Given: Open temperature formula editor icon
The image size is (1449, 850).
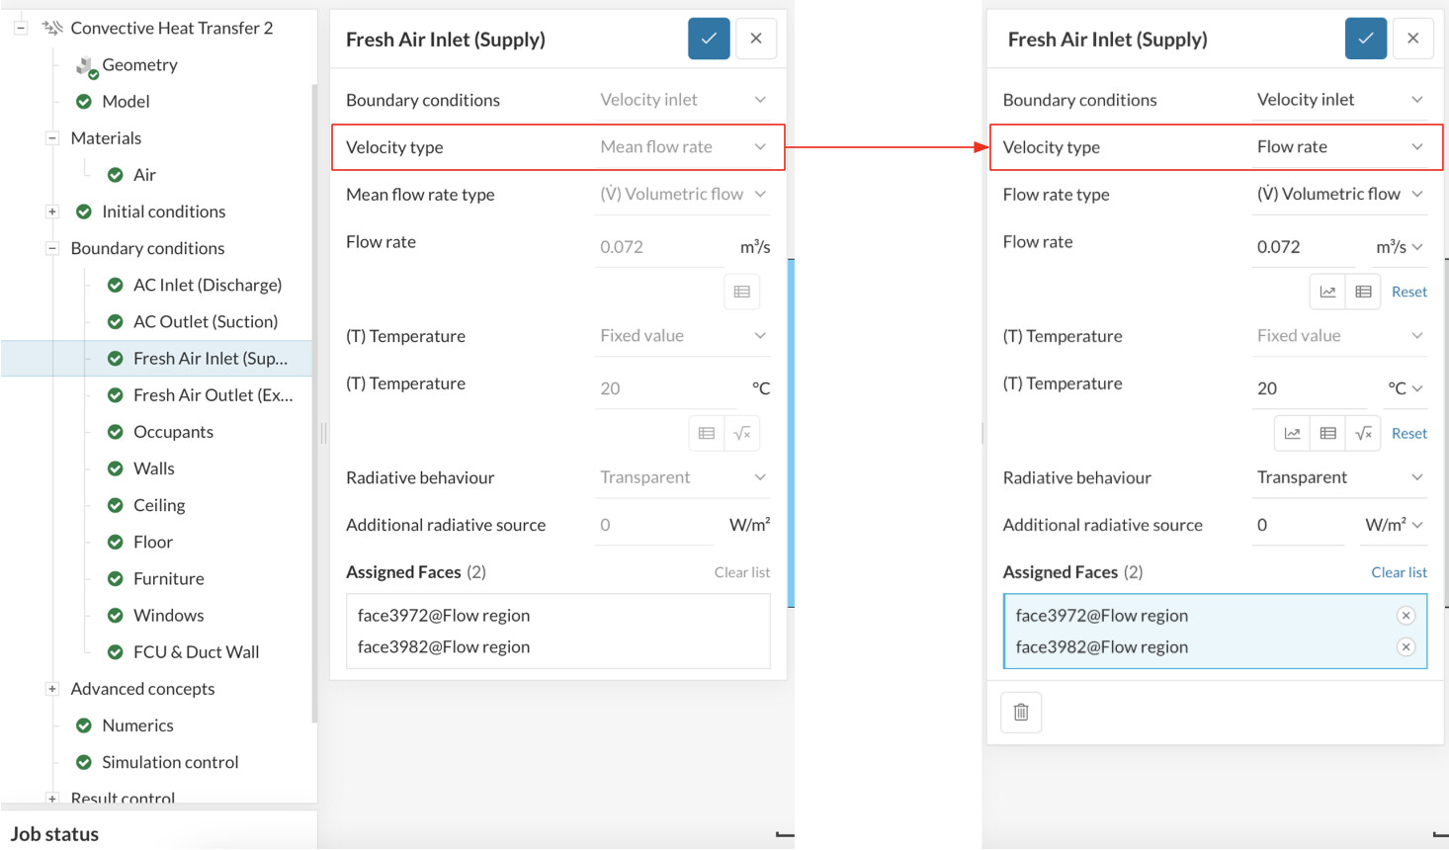Looking at the screenshot, I should (1363, 433).
